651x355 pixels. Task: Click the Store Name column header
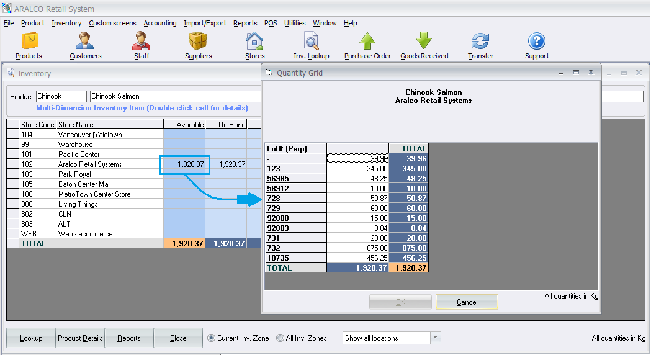coord(110,125)
